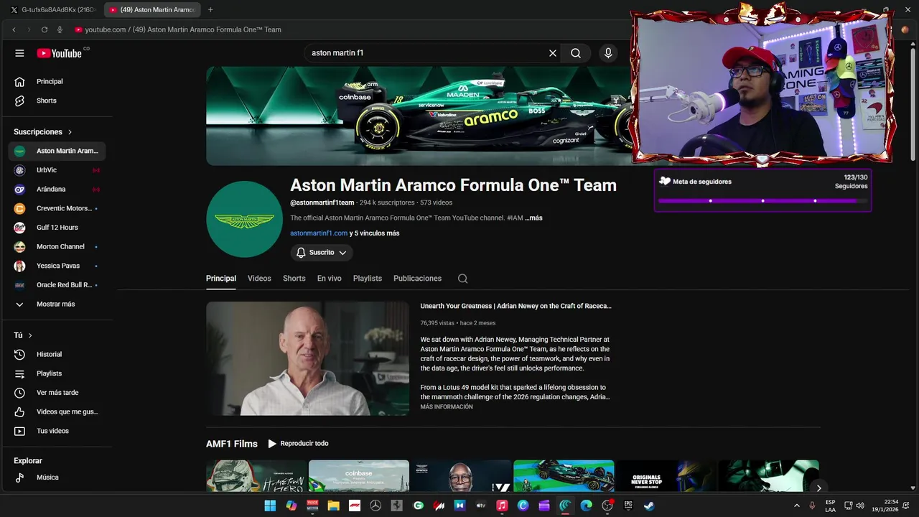The image size is (919, 517).
Task: Open the coinbase thumbnail in AMF1 Films
Action: point(358,475)
